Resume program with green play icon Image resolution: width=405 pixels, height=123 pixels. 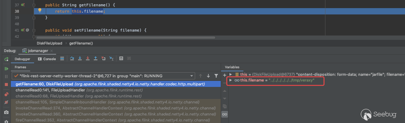(6, 69)
